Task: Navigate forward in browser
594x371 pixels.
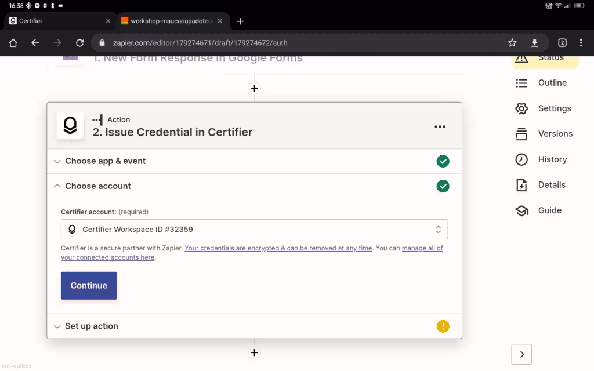Action: (x=57, y=43)
